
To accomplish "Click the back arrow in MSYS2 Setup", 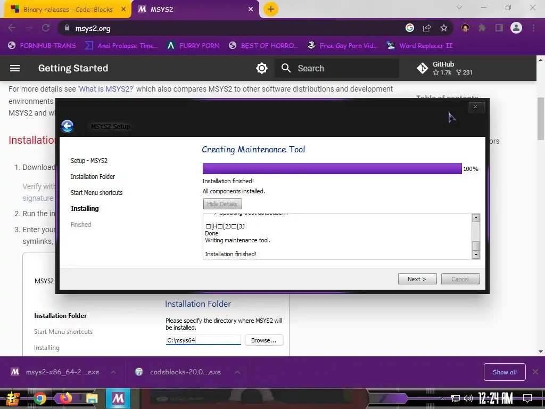I will click(x=68, y=126).
